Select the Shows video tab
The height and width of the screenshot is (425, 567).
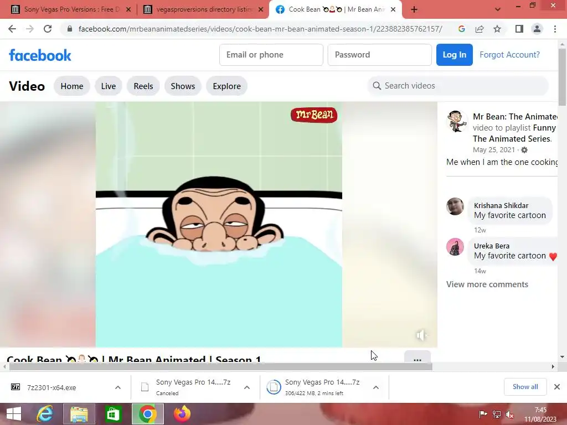point(183,86)
